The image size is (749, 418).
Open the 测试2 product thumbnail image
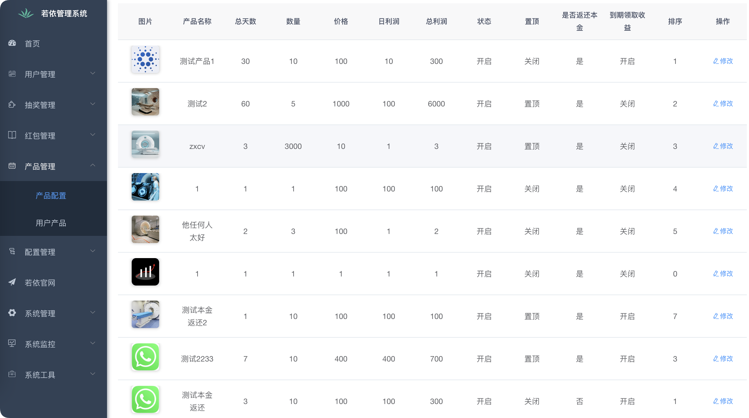click(x=145, y=102)
